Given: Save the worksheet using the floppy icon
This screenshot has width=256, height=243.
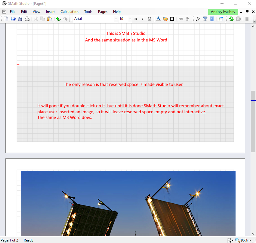Looking at the screenshot, I should click(20, 19).
